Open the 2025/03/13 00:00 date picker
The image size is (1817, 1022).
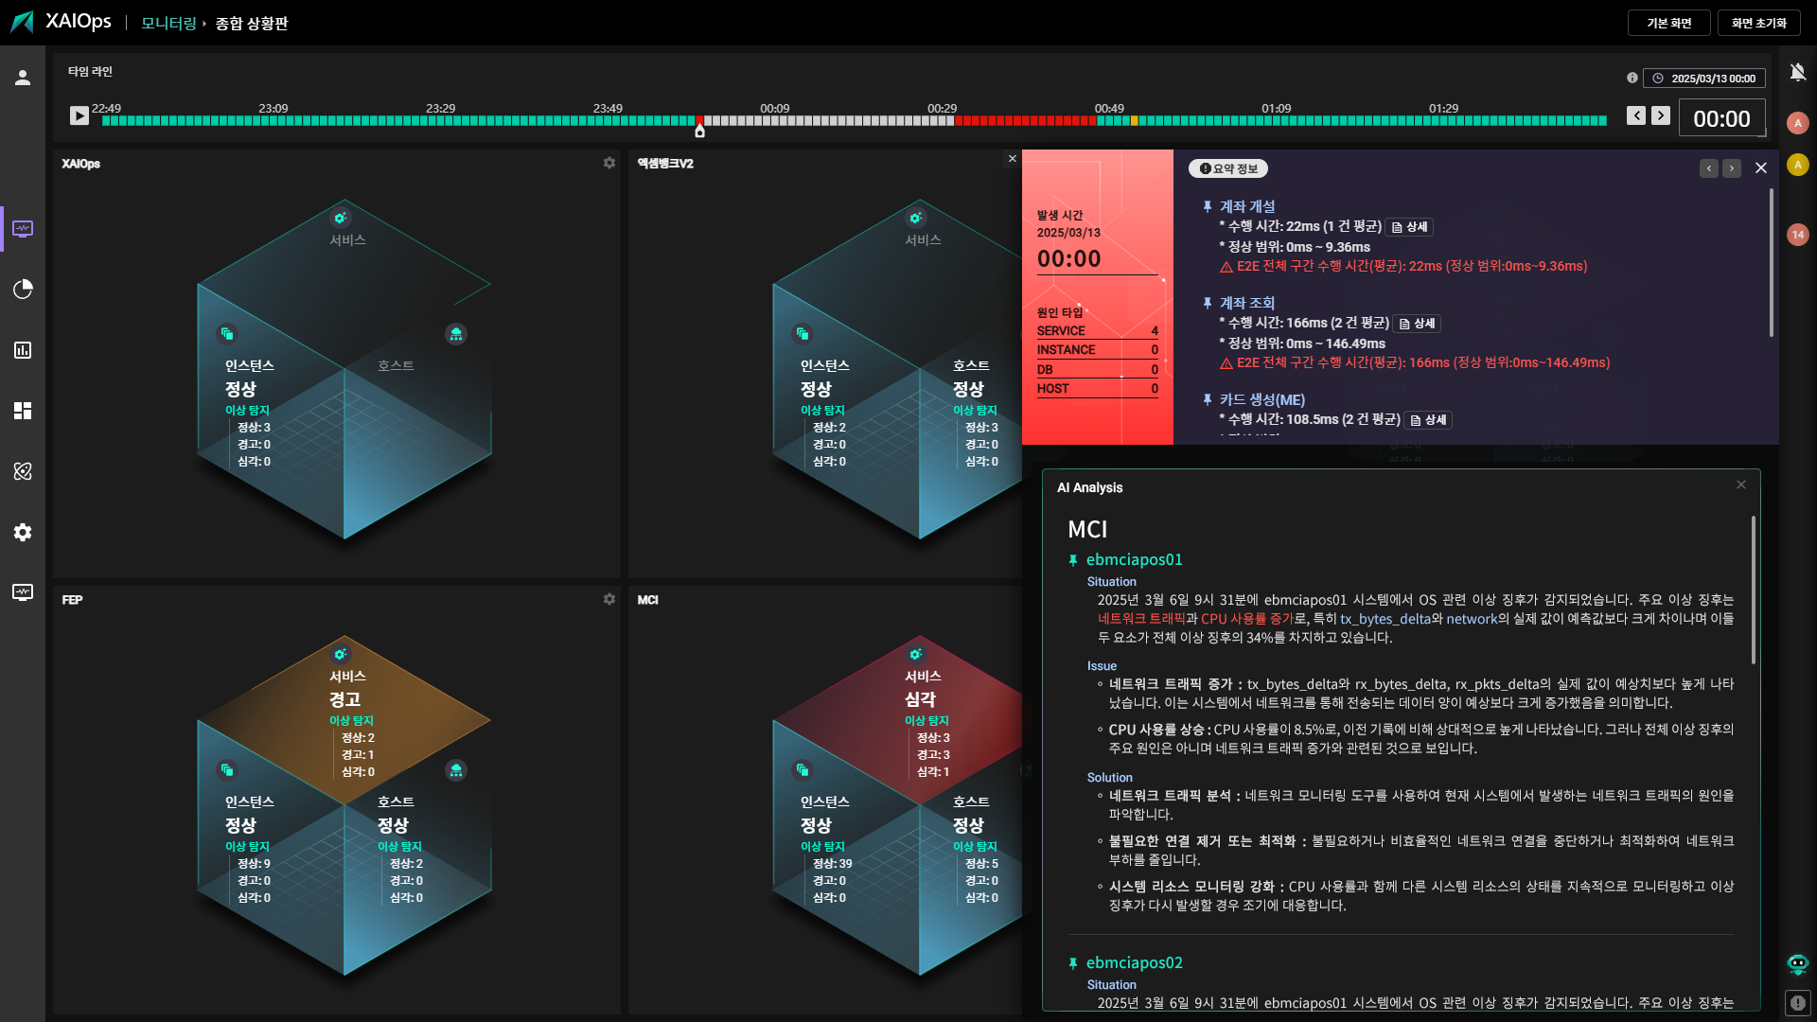pos(1704,79)
